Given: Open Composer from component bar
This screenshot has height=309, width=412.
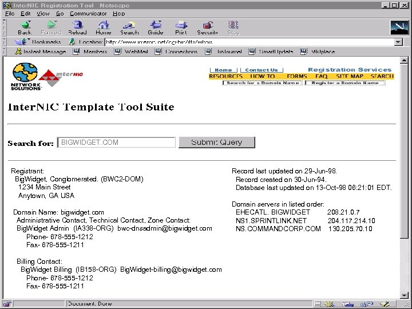Looking at the screenshot, I should (x=385, y=304).
